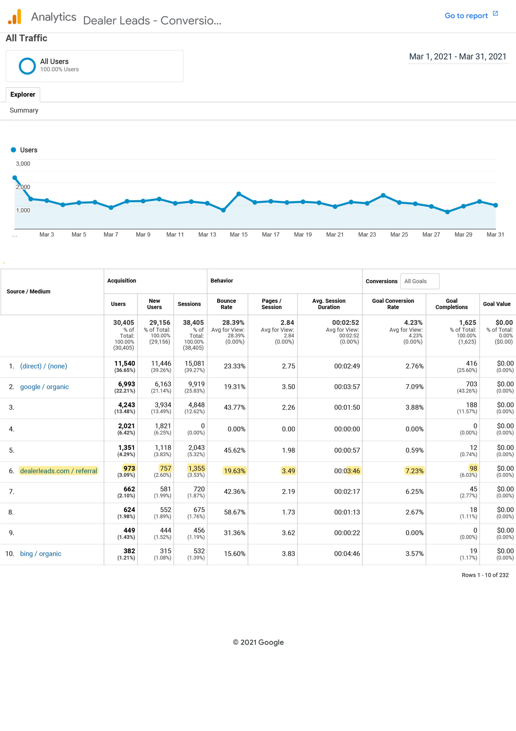This screenshot has width=516, height=731.
Task: Sort by the Bounce Rate column header
Action: point(226,304)
